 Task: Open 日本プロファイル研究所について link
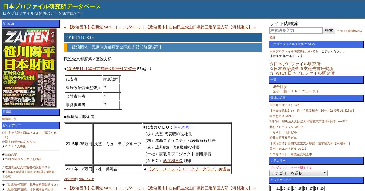click(292, 52)
